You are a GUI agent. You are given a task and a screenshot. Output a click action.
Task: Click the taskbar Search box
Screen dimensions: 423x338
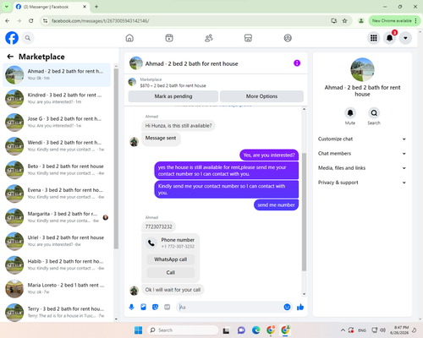(x=183, y=330)
